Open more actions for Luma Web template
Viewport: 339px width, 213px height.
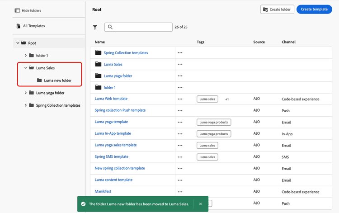[180, 99]
